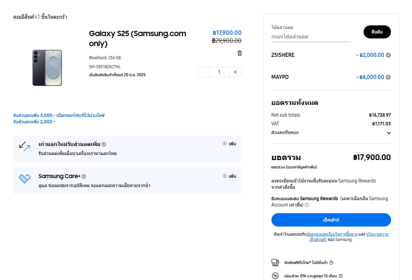412x280 pixels.
Task: Open info icon next to Samsung Care+ title
Action: (84, 176)
